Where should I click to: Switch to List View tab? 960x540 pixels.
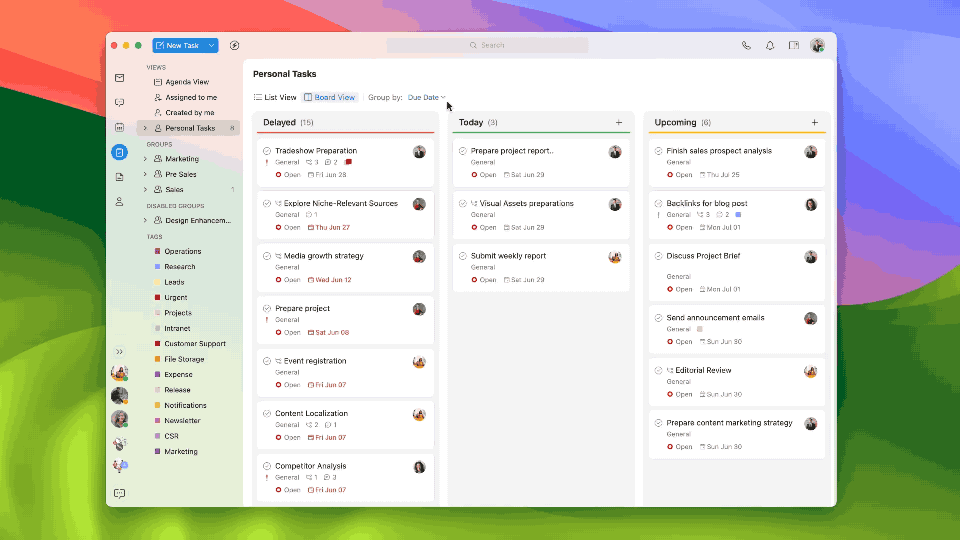click(275, 97)
